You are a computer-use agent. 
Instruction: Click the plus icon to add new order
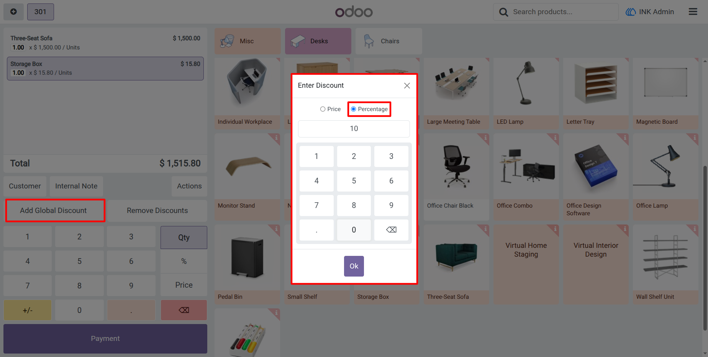coord(13,12)
